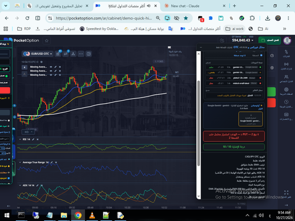295x221 pixels.
Task: Open the EUR/USD OTC asset selector dropdown
Action: tap(38, 54)
